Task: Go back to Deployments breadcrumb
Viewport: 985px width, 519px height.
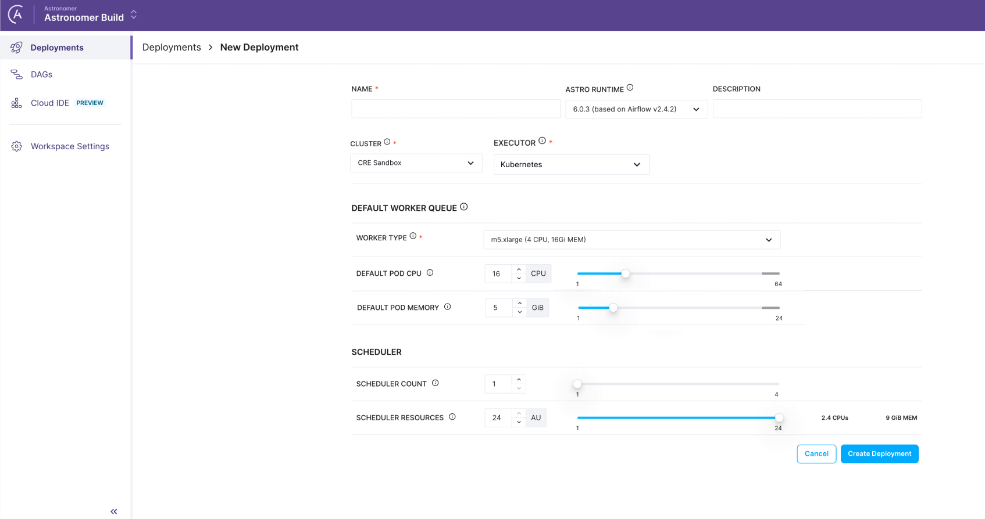Action: click(x=172, y=48)
